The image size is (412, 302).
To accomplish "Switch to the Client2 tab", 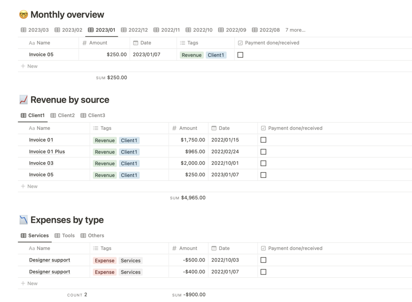I will [x=63, y=115].
